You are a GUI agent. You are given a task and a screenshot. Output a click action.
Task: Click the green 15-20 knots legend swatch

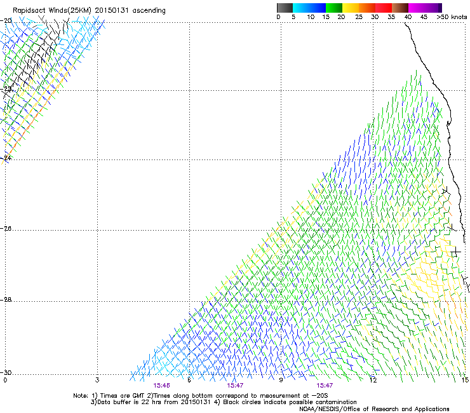(334, 8)
